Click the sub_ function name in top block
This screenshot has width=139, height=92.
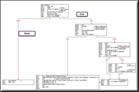click(45, 5)
